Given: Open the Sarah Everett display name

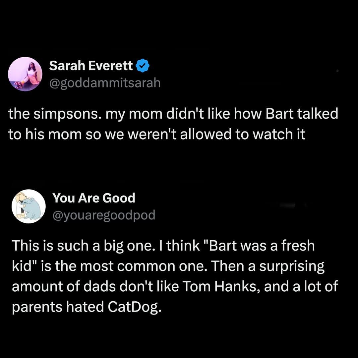Looking at the screenshot, I should click(91, 66).
